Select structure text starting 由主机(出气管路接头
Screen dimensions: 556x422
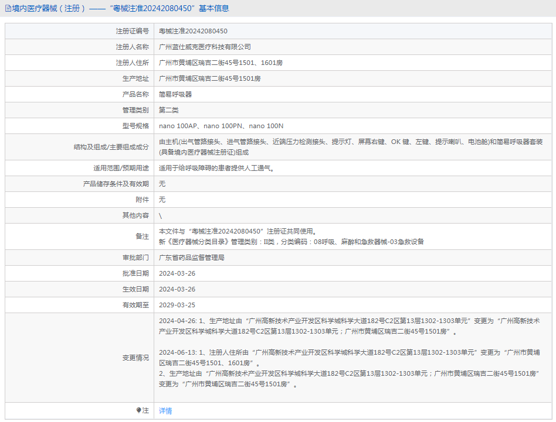pyautogui.click(x=351, y=147)
